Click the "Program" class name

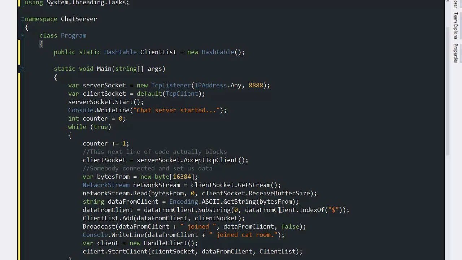tap(73, 35)
